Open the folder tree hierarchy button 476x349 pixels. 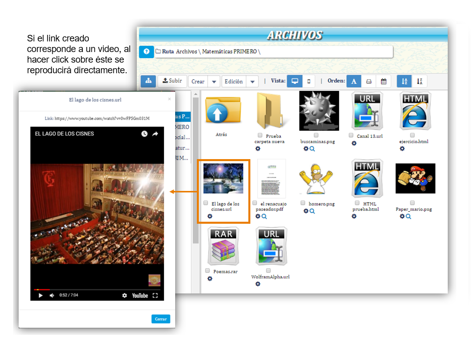(148, 81)
